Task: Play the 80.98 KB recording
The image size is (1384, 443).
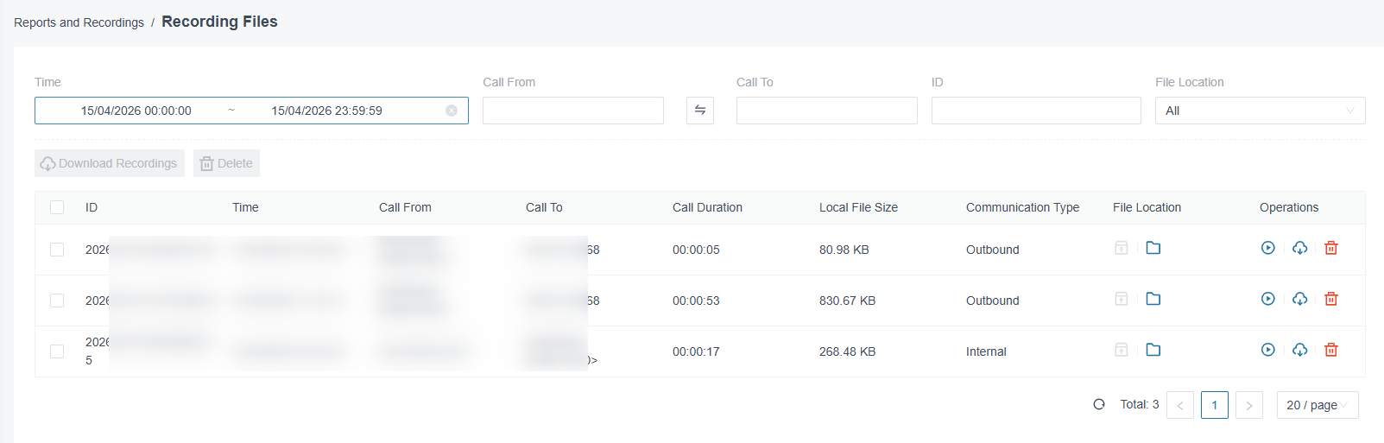Action: tap(1267, 248)
